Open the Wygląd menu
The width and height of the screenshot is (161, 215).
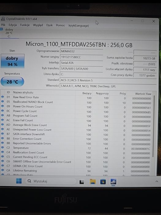click(38, 25)
